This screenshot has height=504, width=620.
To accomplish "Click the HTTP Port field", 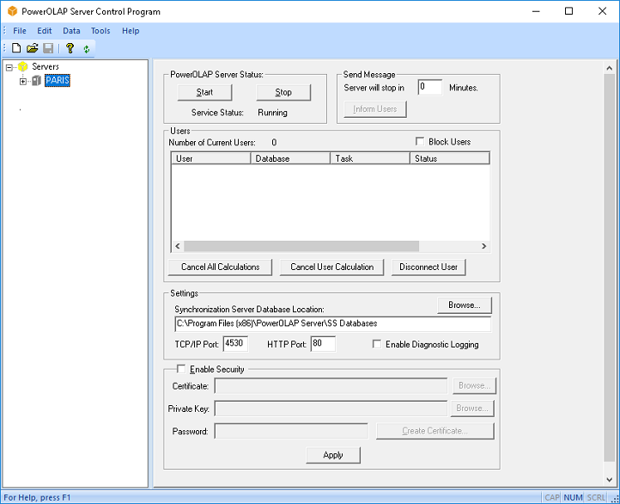I will coord(323,344).
